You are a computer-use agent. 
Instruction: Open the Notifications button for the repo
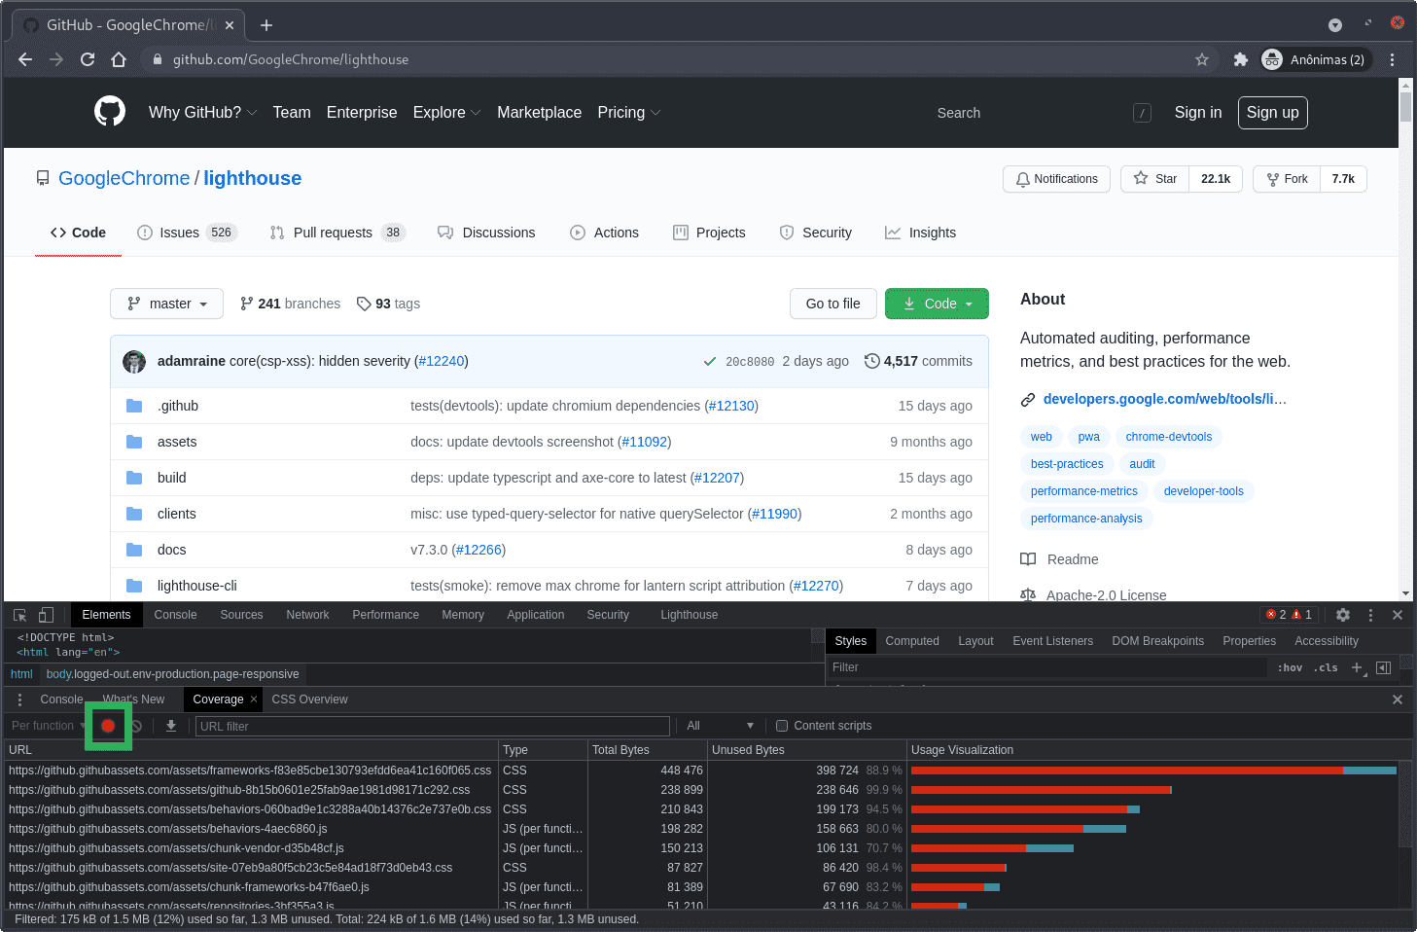click(1056, 179)
